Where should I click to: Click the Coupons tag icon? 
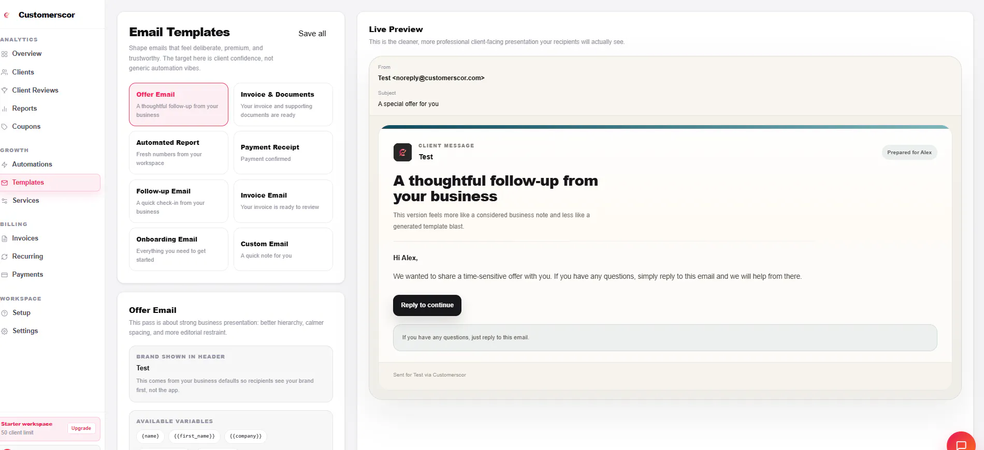(x=5, y=127)
